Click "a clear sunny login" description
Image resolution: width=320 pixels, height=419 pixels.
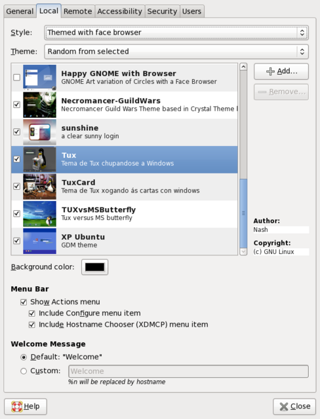coord(90,136)
